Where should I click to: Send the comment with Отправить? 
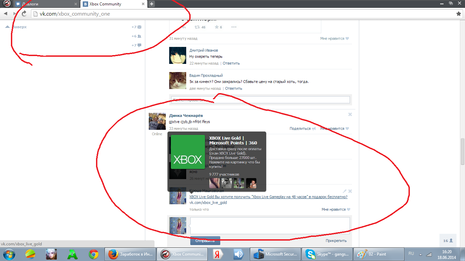[x=205, y=241]
